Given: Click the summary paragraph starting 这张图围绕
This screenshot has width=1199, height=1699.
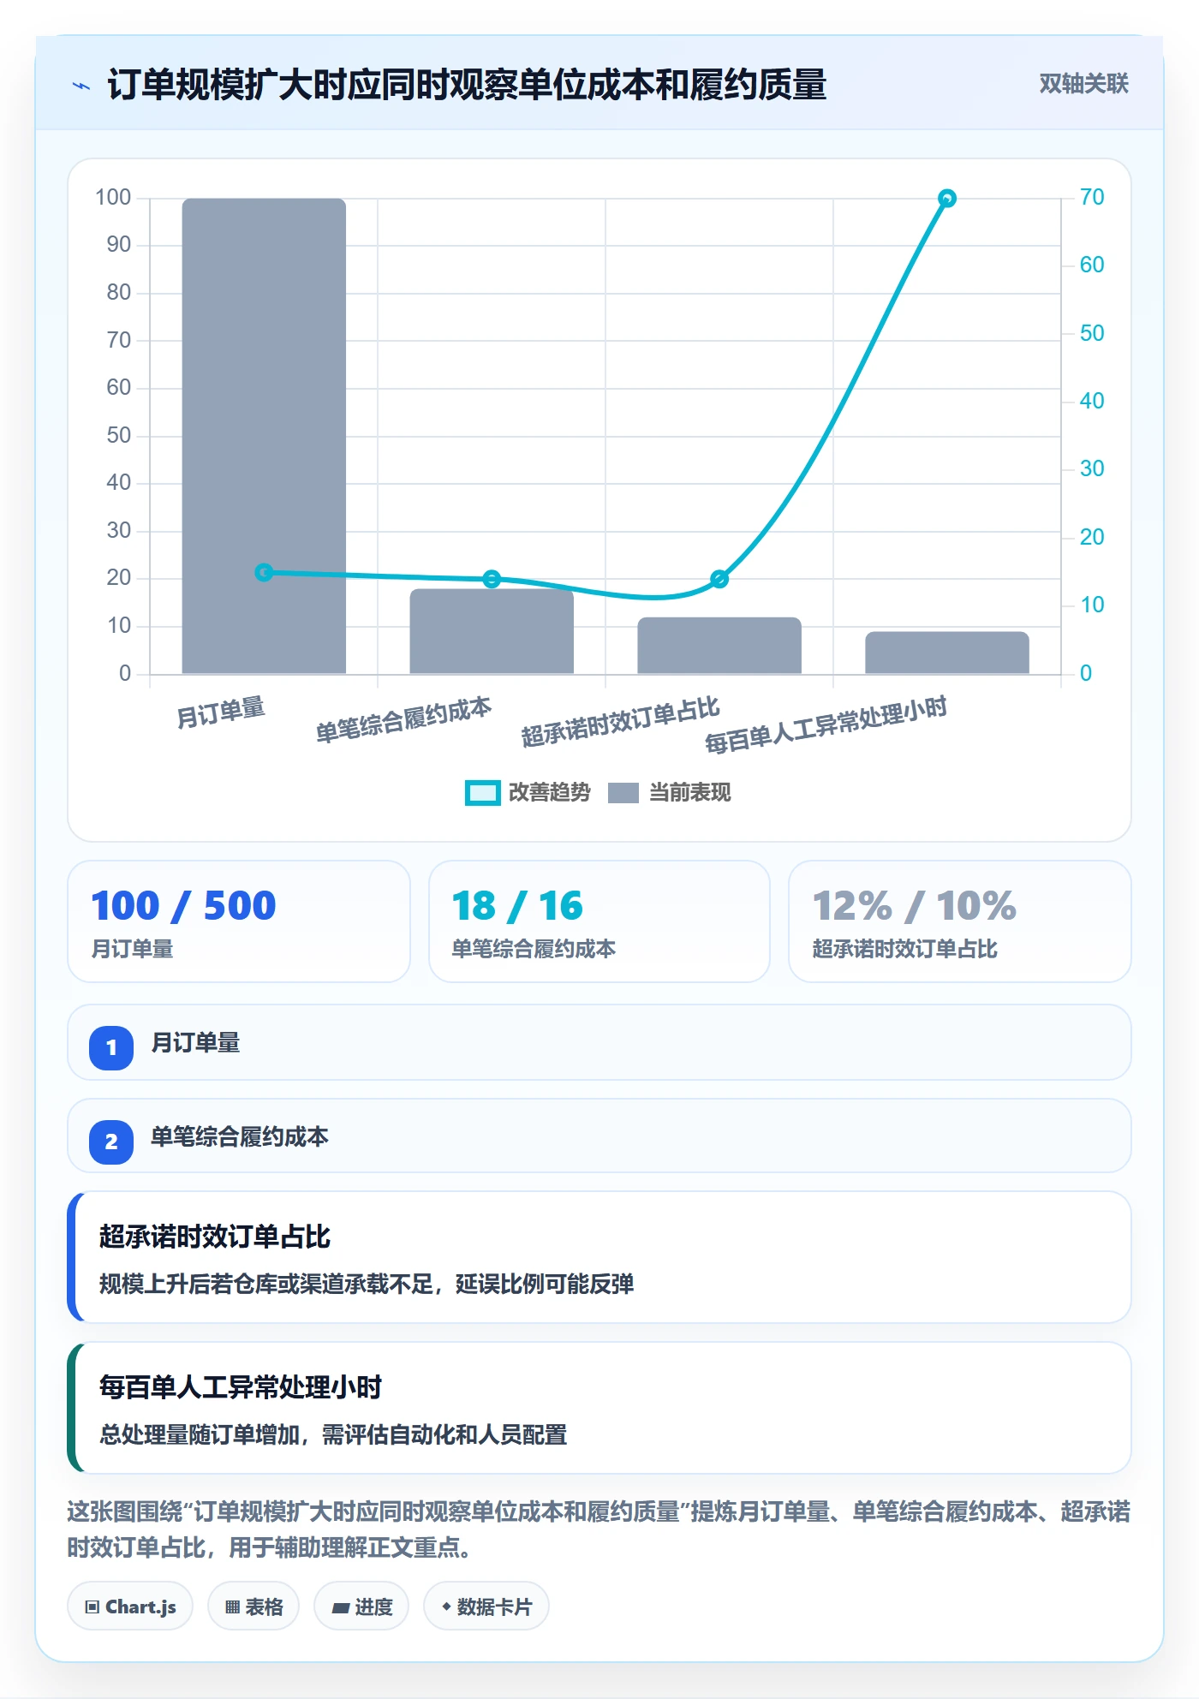Looking at the screenshot, I should [599, 1529].
